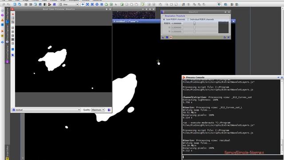Image resolution: width=284 pixels, height=160 pixels.
Task: Click the Binarize reset icon at bottom right
Action: [225, 37]
